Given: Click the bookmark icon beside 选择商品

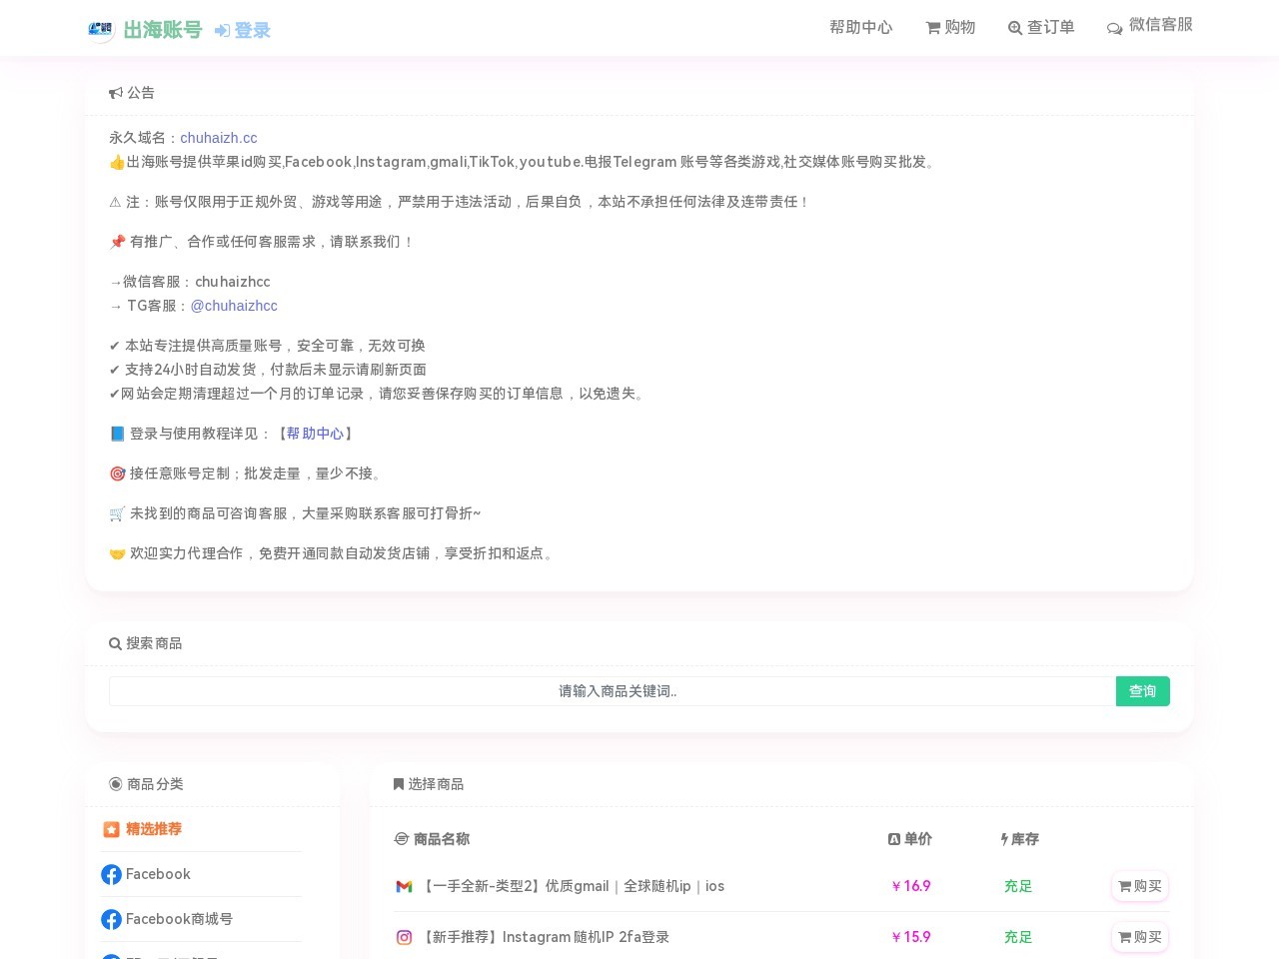Looking at the screenshot, I should [x=399, y=784].
